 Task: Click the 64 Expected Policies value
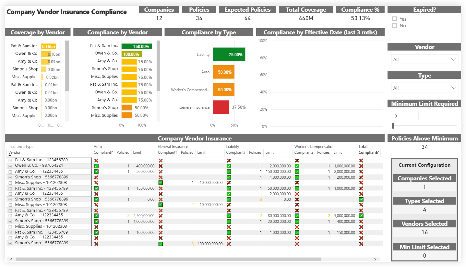(x=247, y=18)
